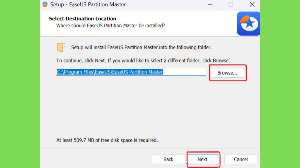
Task: Open the Browse folder dialog
Action: [227, 73]
